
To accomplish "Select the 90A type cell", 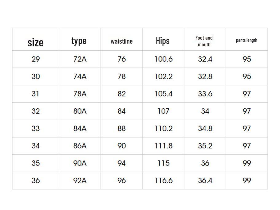I will pos(80,163).
